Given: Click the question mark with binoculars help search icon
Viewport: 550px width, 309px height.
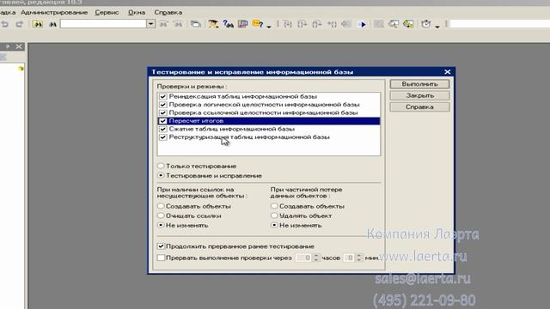Looking at the screenshot, I should [228, 24].
